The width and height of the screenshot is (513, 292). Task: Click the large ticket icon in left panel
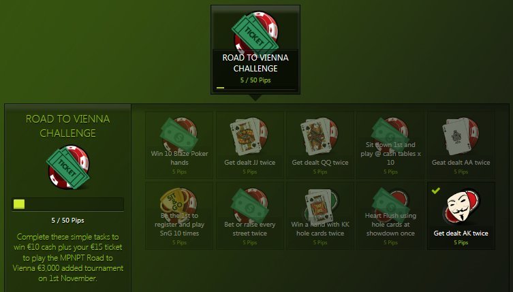[68, 167]
